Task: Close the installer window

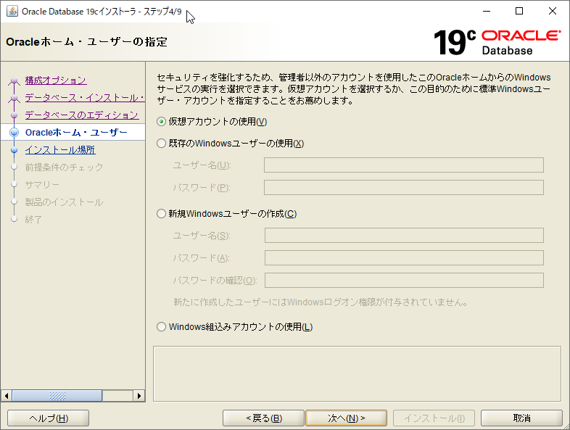Action: pyautogui.click(x=553, y=12)
